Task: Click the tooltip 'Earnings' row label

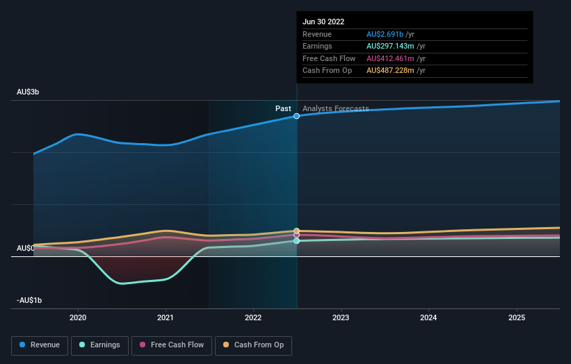Action: 317,46
